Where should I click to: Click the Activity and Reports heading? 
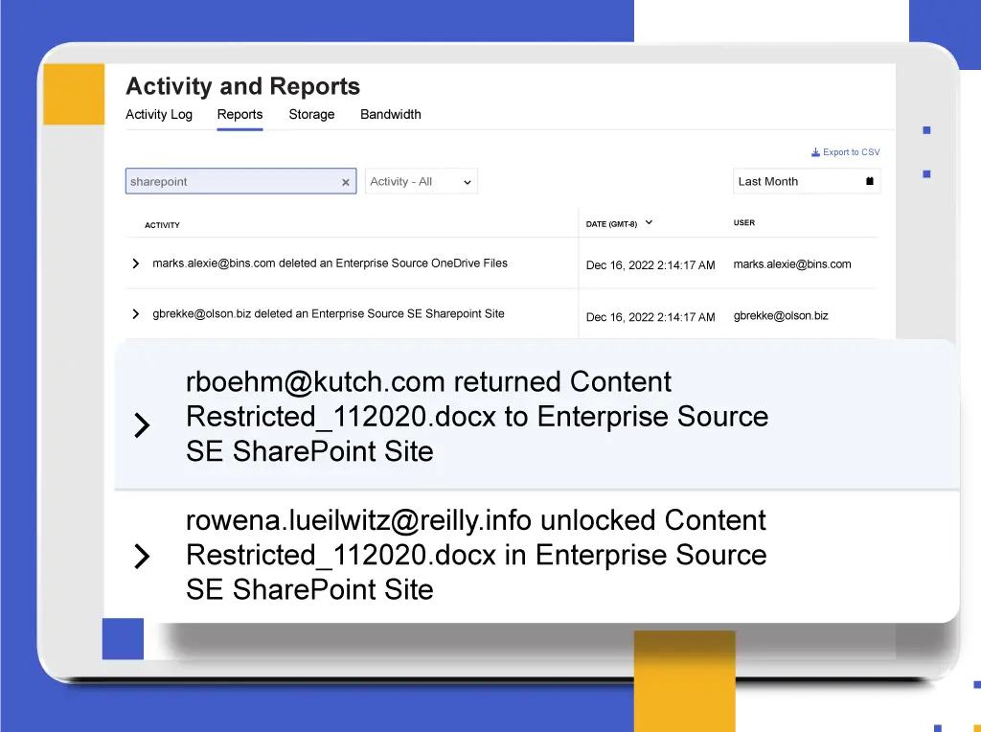coord(242,86)
